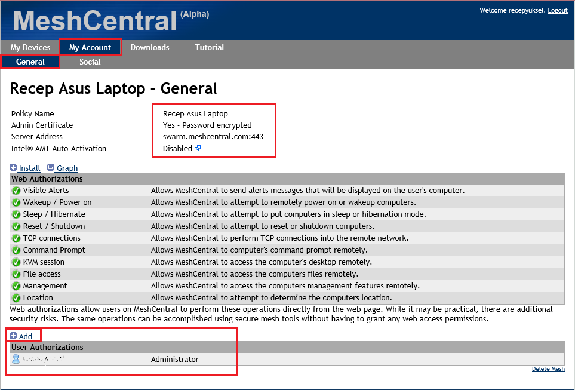This screenshot has width=575, height=390.
Task: Open the My Devices tab
Action: tap(30, 47)
